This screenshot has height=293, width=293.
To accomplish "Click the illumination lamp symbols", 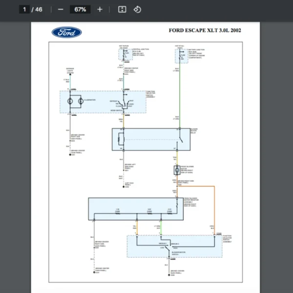I will click(75, 102).
